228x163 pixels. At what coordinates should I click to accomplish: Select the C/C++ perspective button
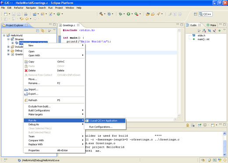205,14
